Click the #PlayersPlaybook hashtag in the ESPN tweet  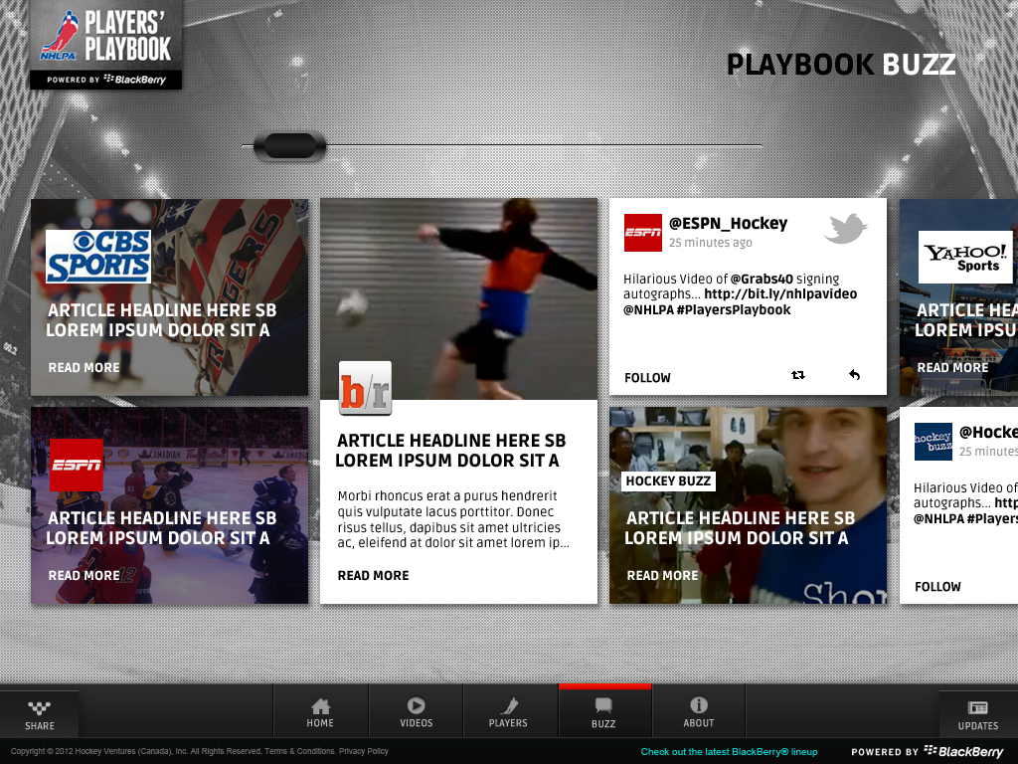734,310
